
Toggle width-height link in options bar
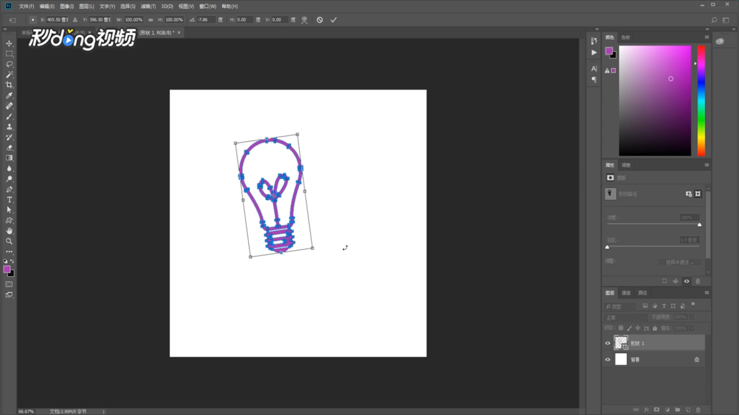(x=150, y=19)
